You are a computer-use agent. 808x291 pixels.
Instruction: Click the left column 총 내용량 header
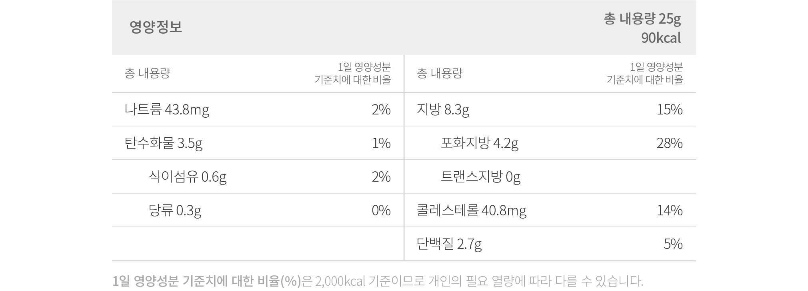pyautogui.click(x=147, y=73)
